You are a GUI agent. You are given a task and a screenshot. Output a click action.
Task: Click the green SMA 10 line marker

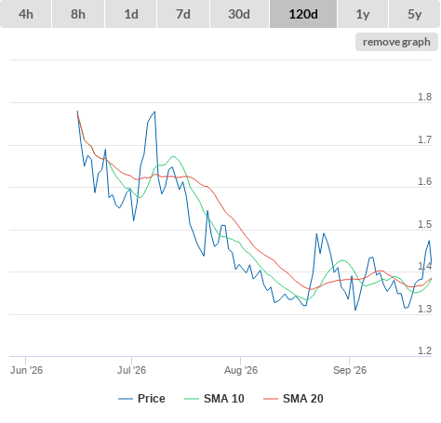pos(192,399)
